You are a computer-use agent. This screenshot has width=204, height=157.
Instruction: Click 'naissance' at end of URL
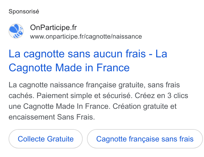pyautogui.click(x=127, y=36)
